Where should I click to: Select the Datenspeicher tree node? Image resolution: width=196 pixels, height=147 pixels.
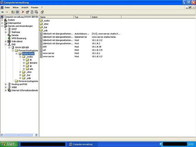click(x=14, y=23)
